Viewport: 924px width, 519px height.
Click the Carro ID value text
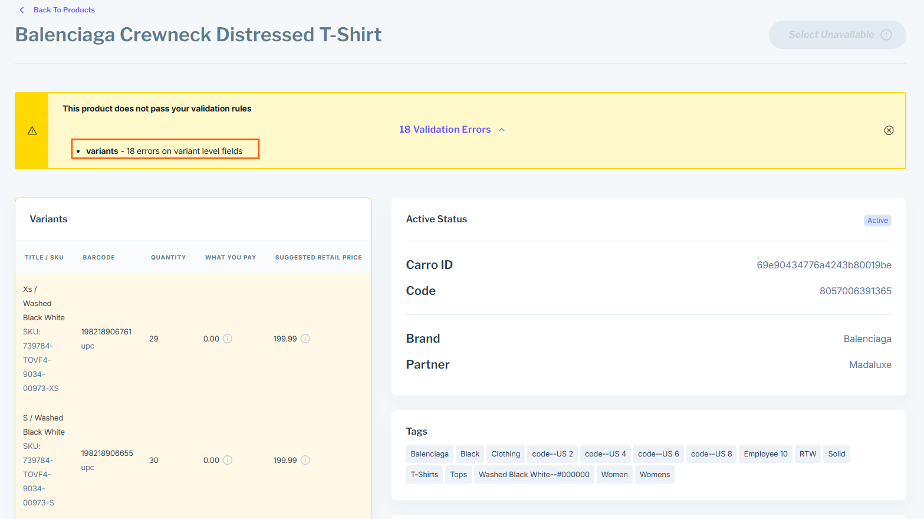[x=824, y=265]
